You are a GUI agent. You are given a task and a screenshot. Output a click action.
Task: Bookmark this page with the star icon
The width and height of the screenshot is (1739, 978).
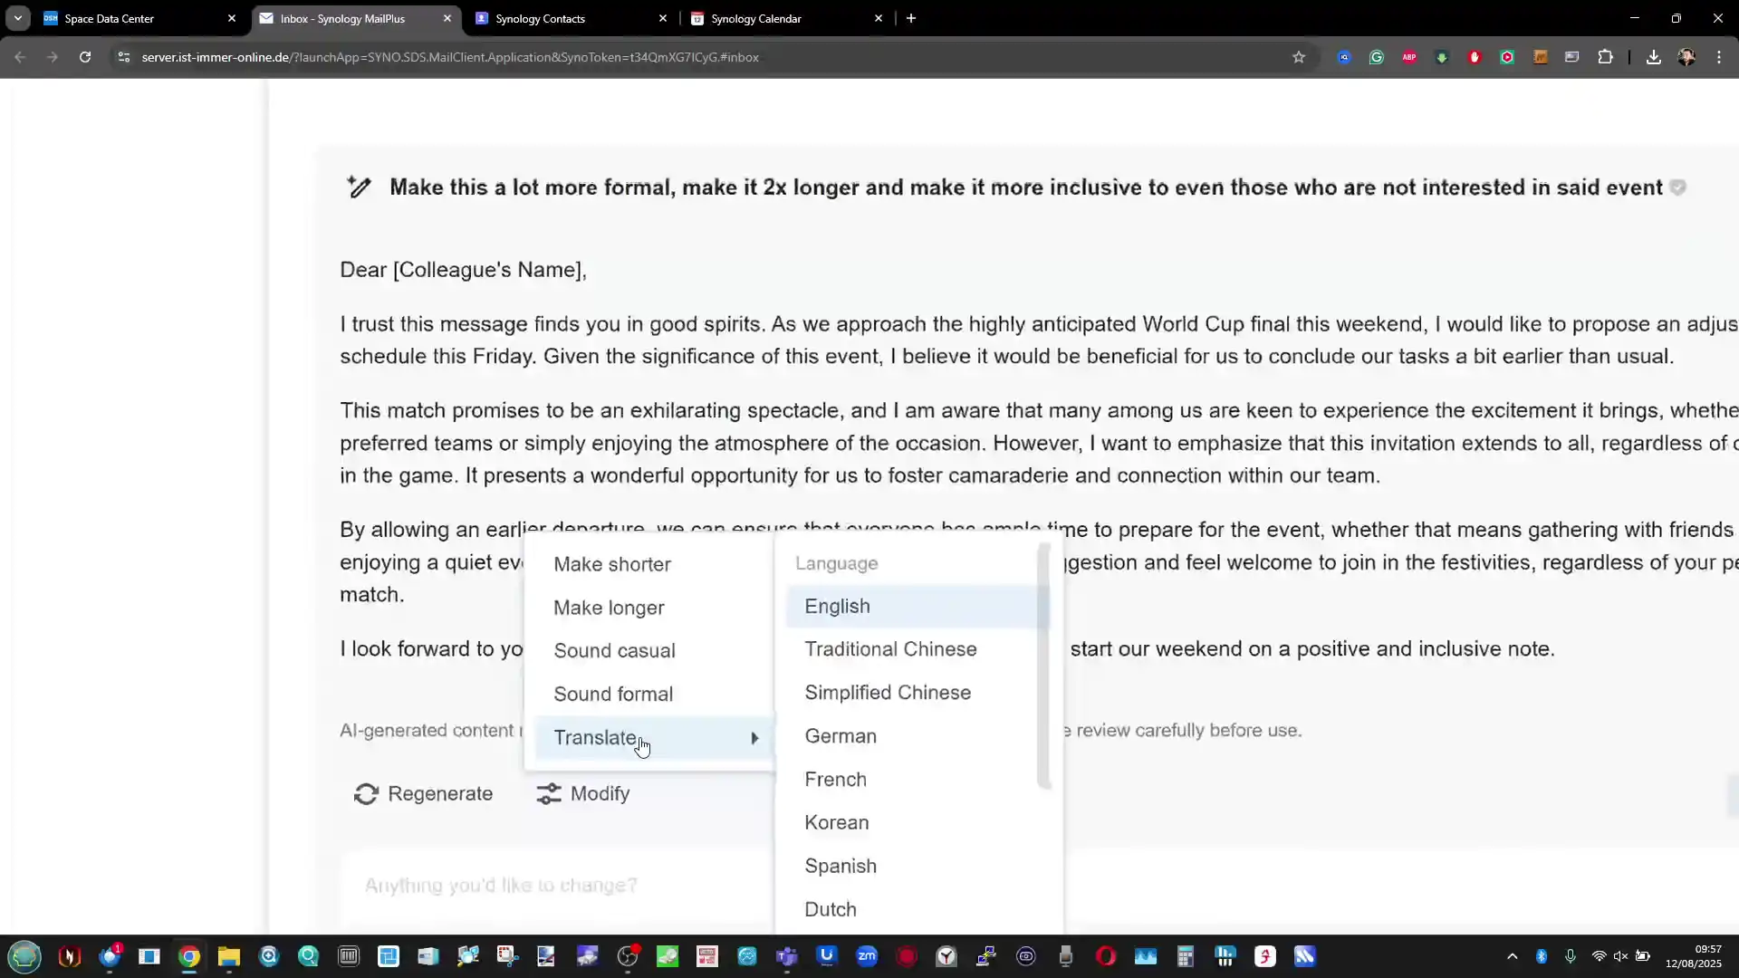click(x=1299, y=57)
